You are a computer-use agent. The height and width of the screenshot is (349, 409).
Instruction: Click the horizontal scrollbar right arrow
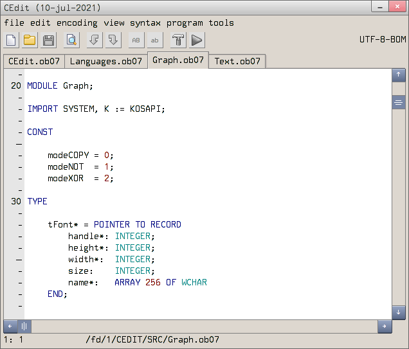pos(385,327)
